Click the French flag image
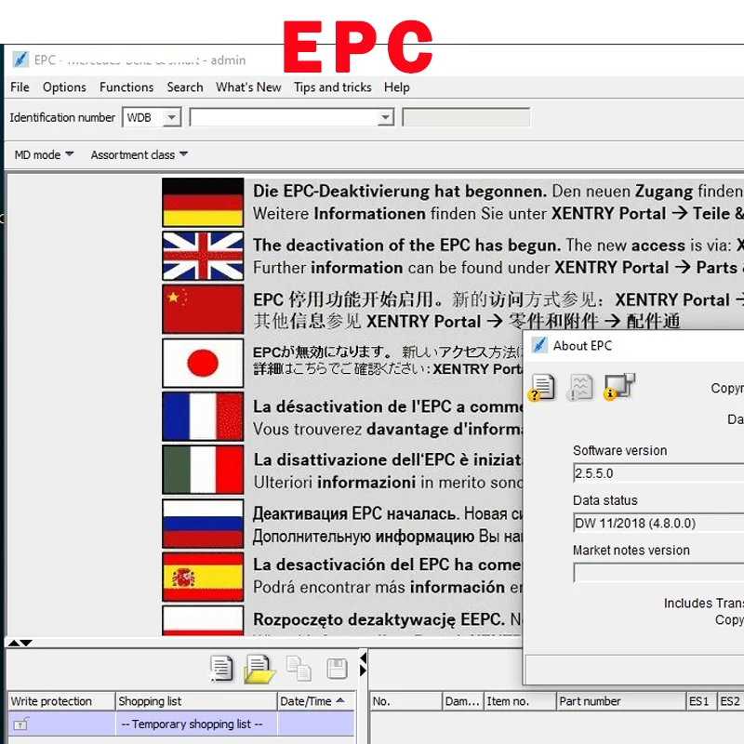Screen dimensions: 744x744 [x=203, y=416]
